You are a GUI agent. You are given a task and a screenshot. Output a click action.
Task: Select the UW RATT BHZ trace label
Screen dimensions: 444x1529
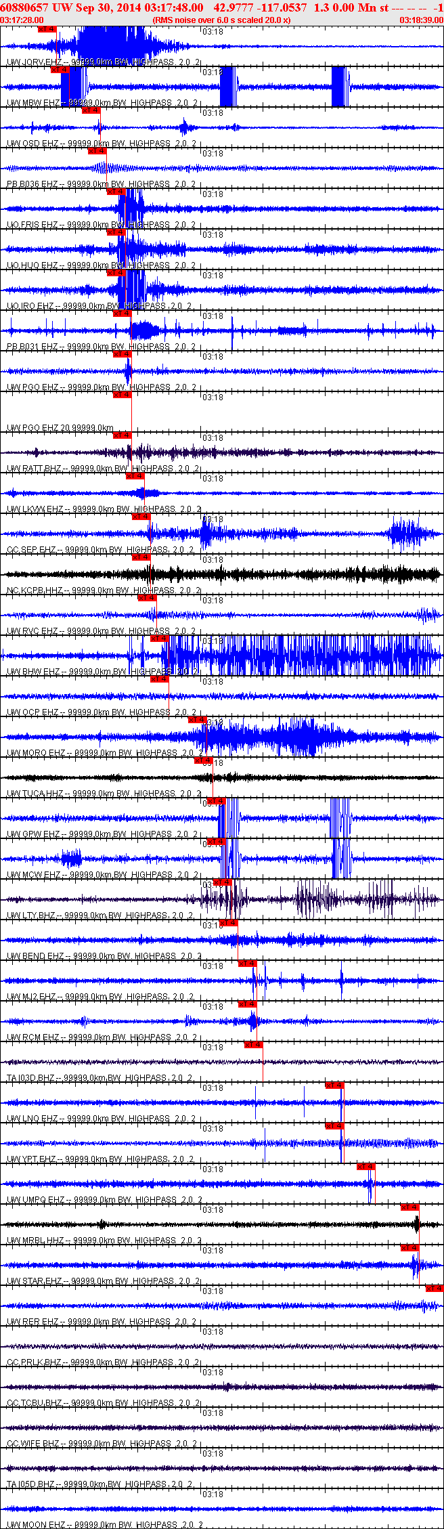(103, 469)
